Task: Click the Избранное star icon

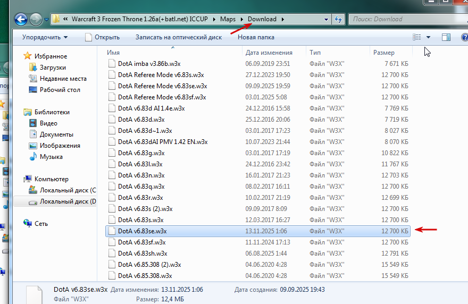Action: tap(28, 56)
